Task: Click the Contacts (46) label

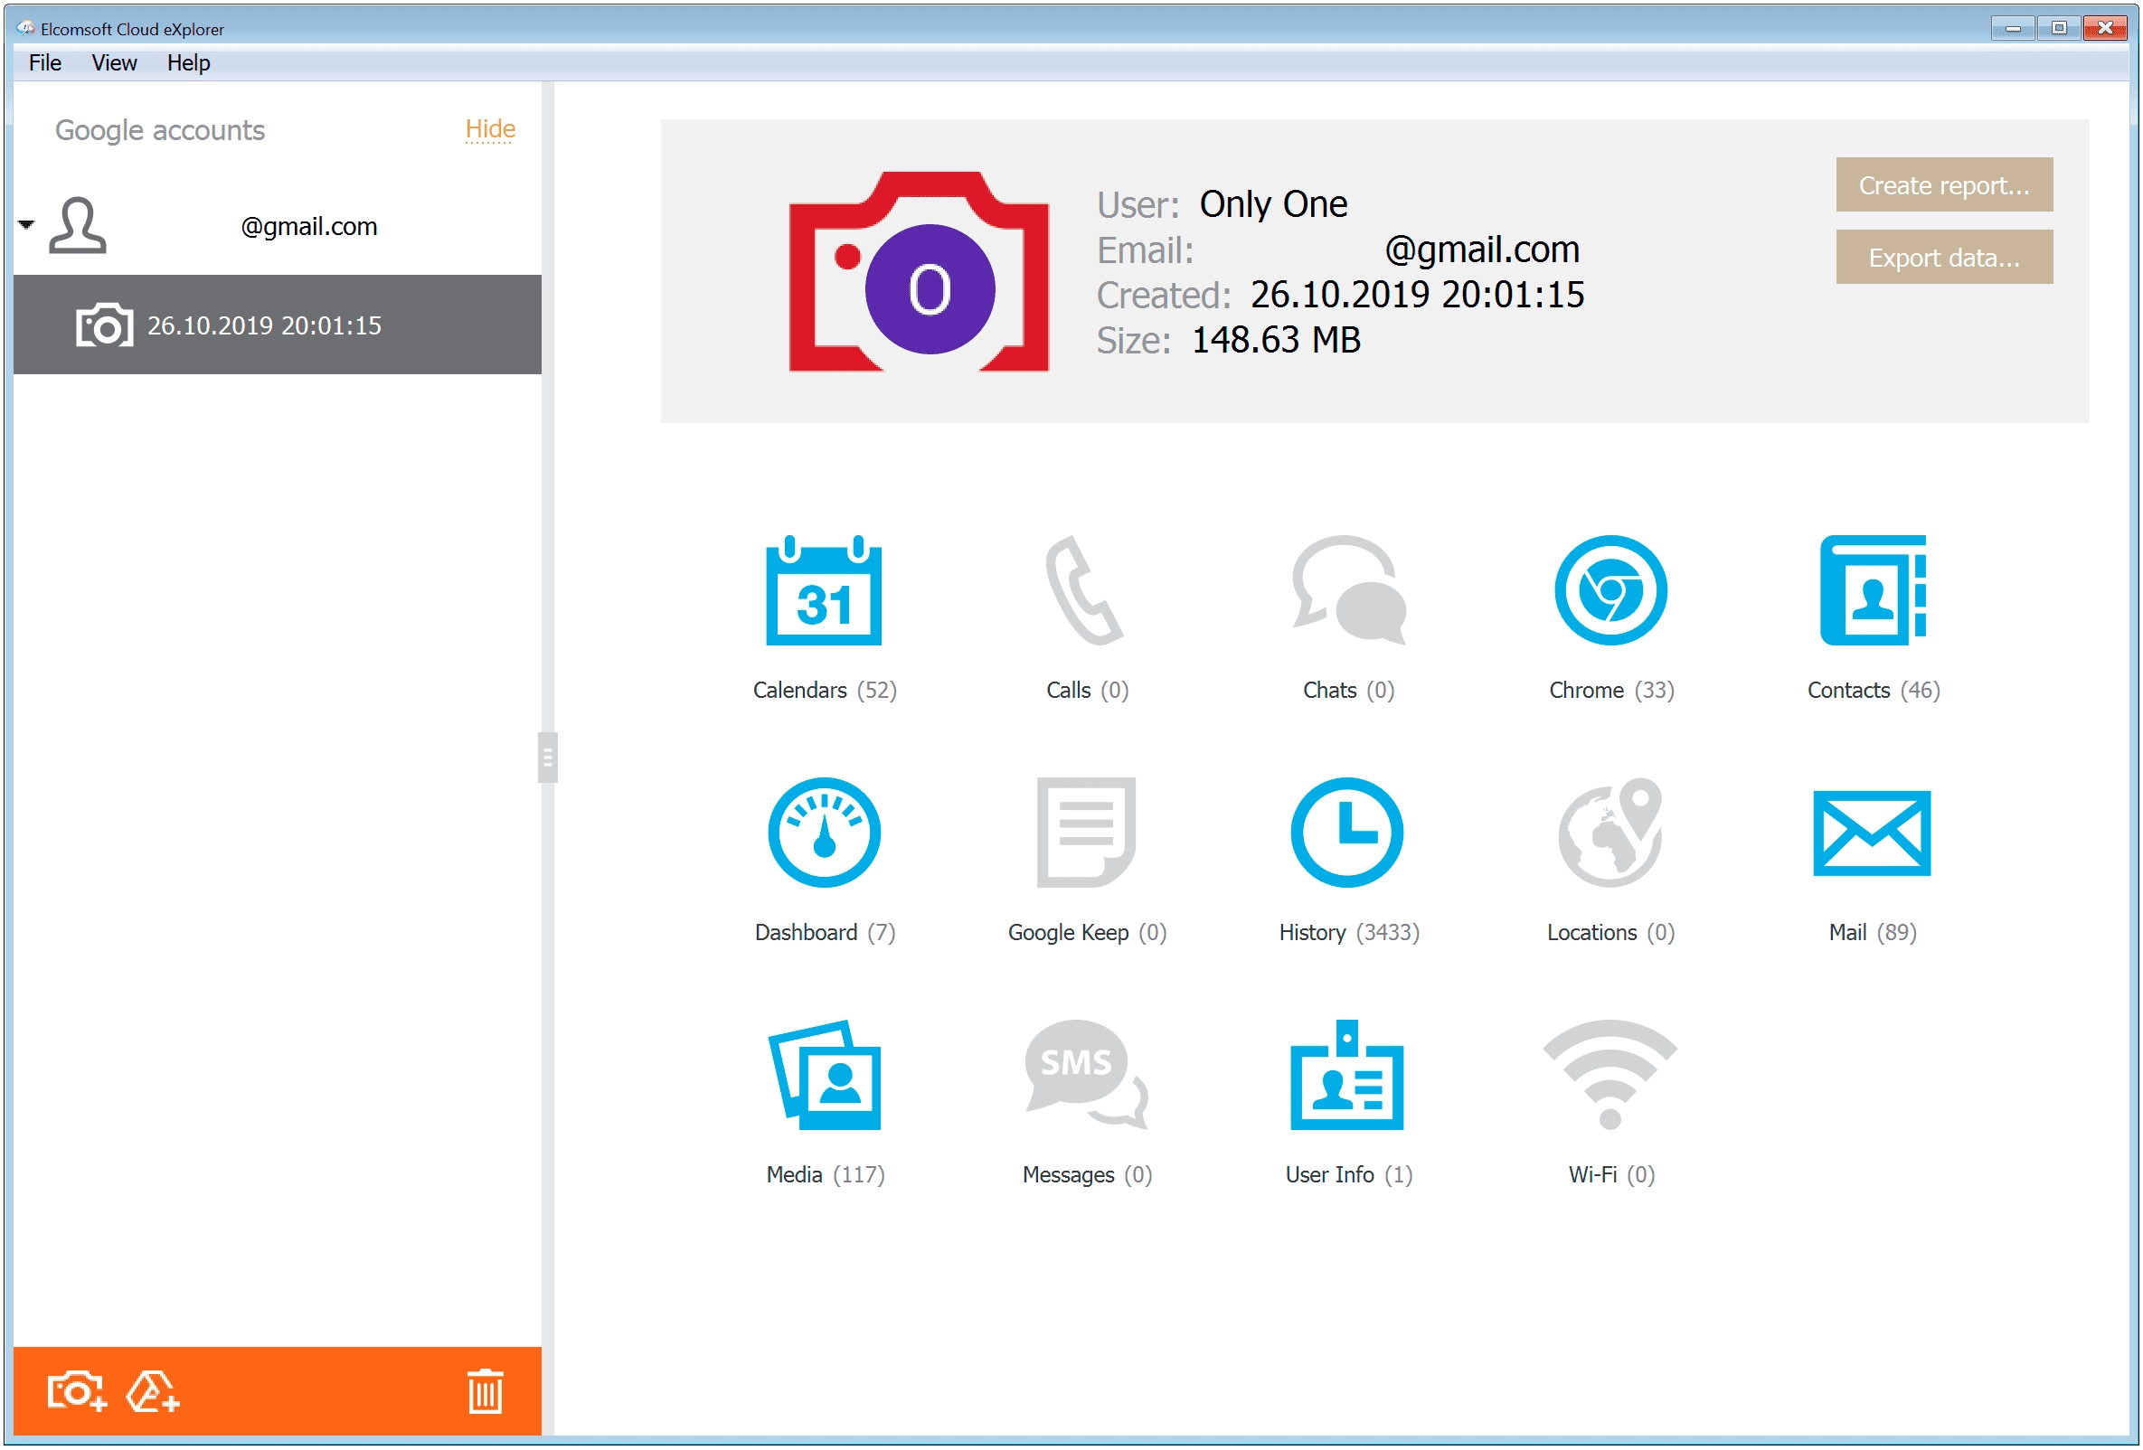Action: pos(1873,691)
